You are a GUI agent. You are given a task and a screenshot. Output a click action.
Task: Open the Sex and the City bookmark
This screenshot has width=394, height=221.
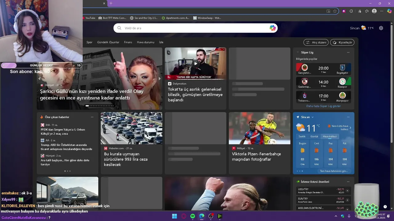[144, 18]
